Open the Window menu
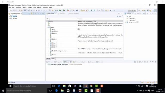This screenshot has height=93, width=165. pos(45,7)
